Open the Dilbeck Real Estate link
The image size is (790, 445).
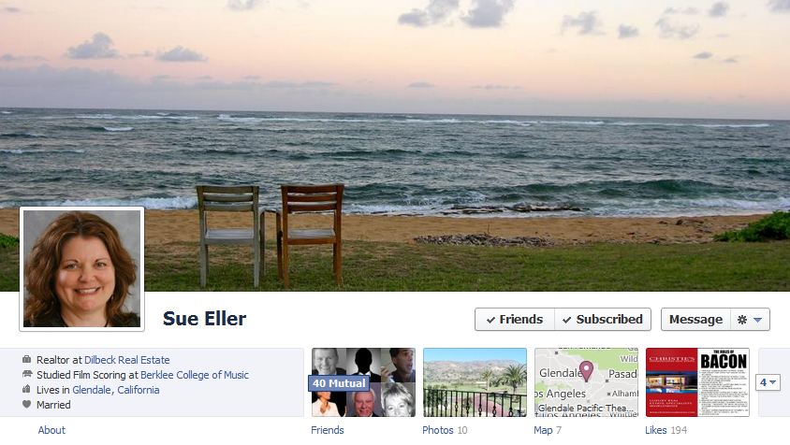tap(127, 360)
